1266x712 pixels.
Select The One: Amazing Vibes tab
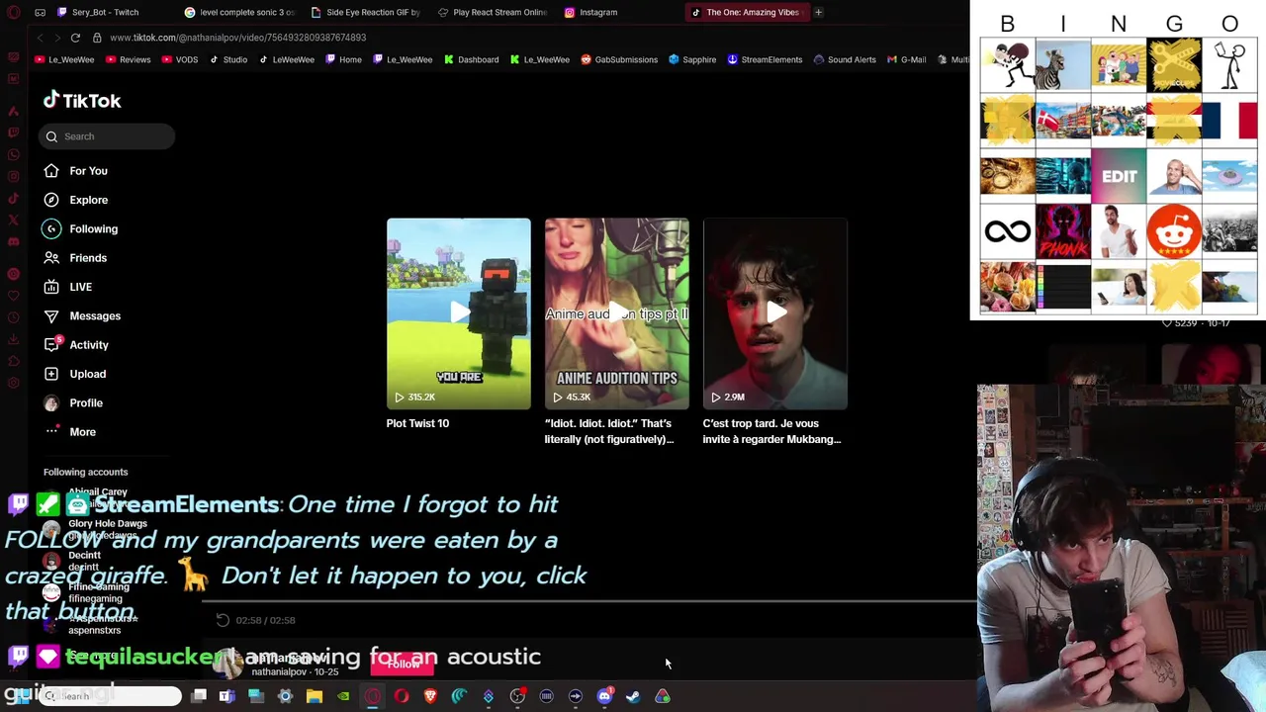(747, 12)
